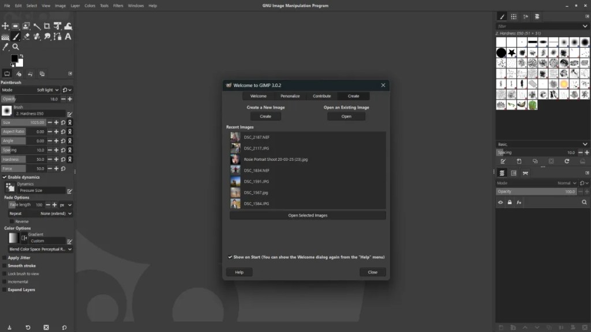Switch to the Personalize tab
The width and height of the screenshot is (591, 332).
[x=290, y=96]
